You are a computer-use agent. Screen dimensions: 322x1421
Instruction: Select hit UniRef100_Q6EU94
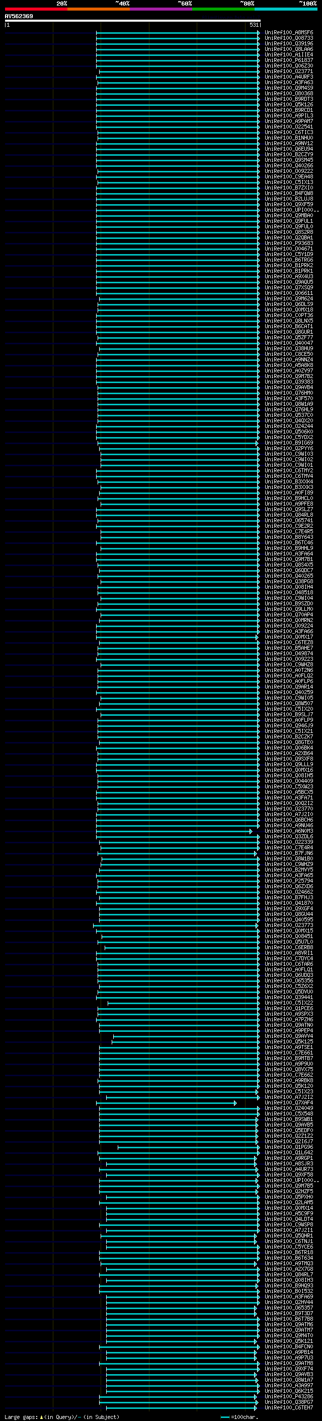tap(289, 149)
